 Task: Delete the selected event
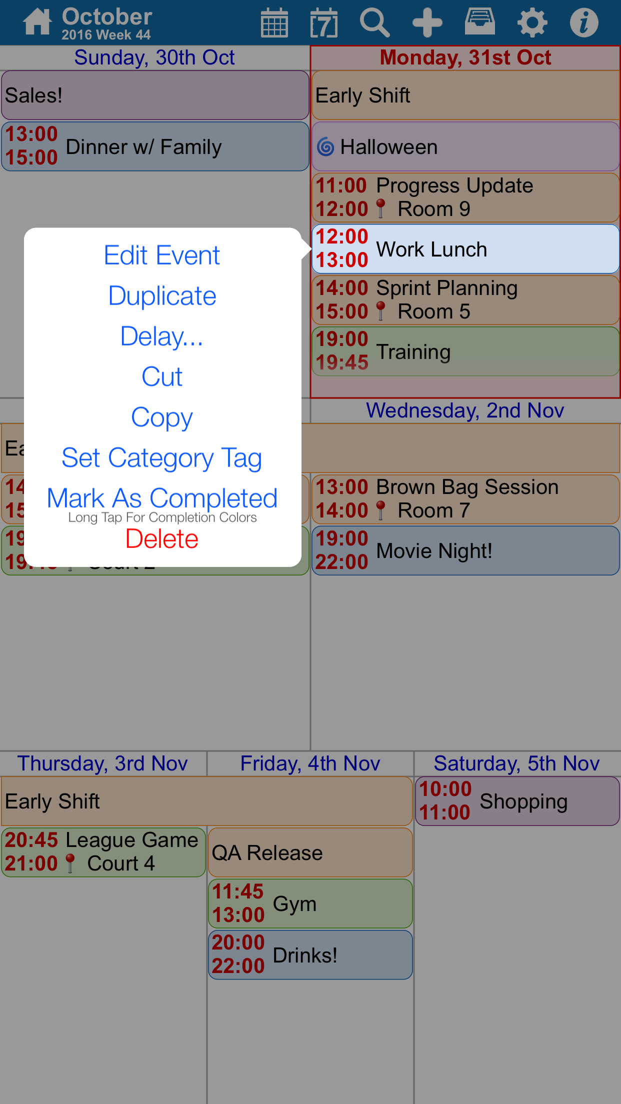(162, 539)
